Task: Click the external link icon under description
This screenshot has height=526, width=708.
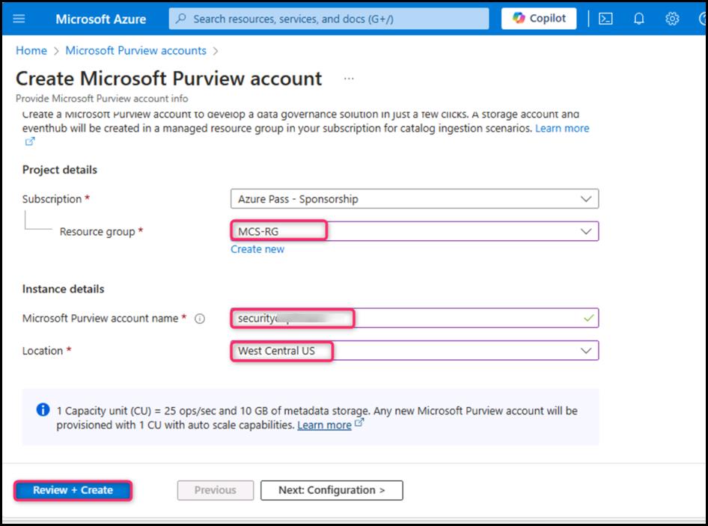Action: (30, 141)
